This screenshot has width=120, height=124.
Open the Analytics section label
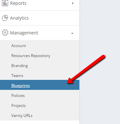[19, 18]
